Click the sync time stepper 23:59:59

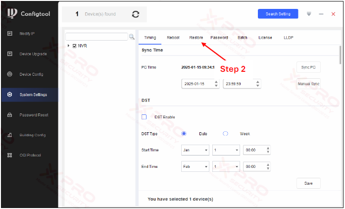[242, 84]
